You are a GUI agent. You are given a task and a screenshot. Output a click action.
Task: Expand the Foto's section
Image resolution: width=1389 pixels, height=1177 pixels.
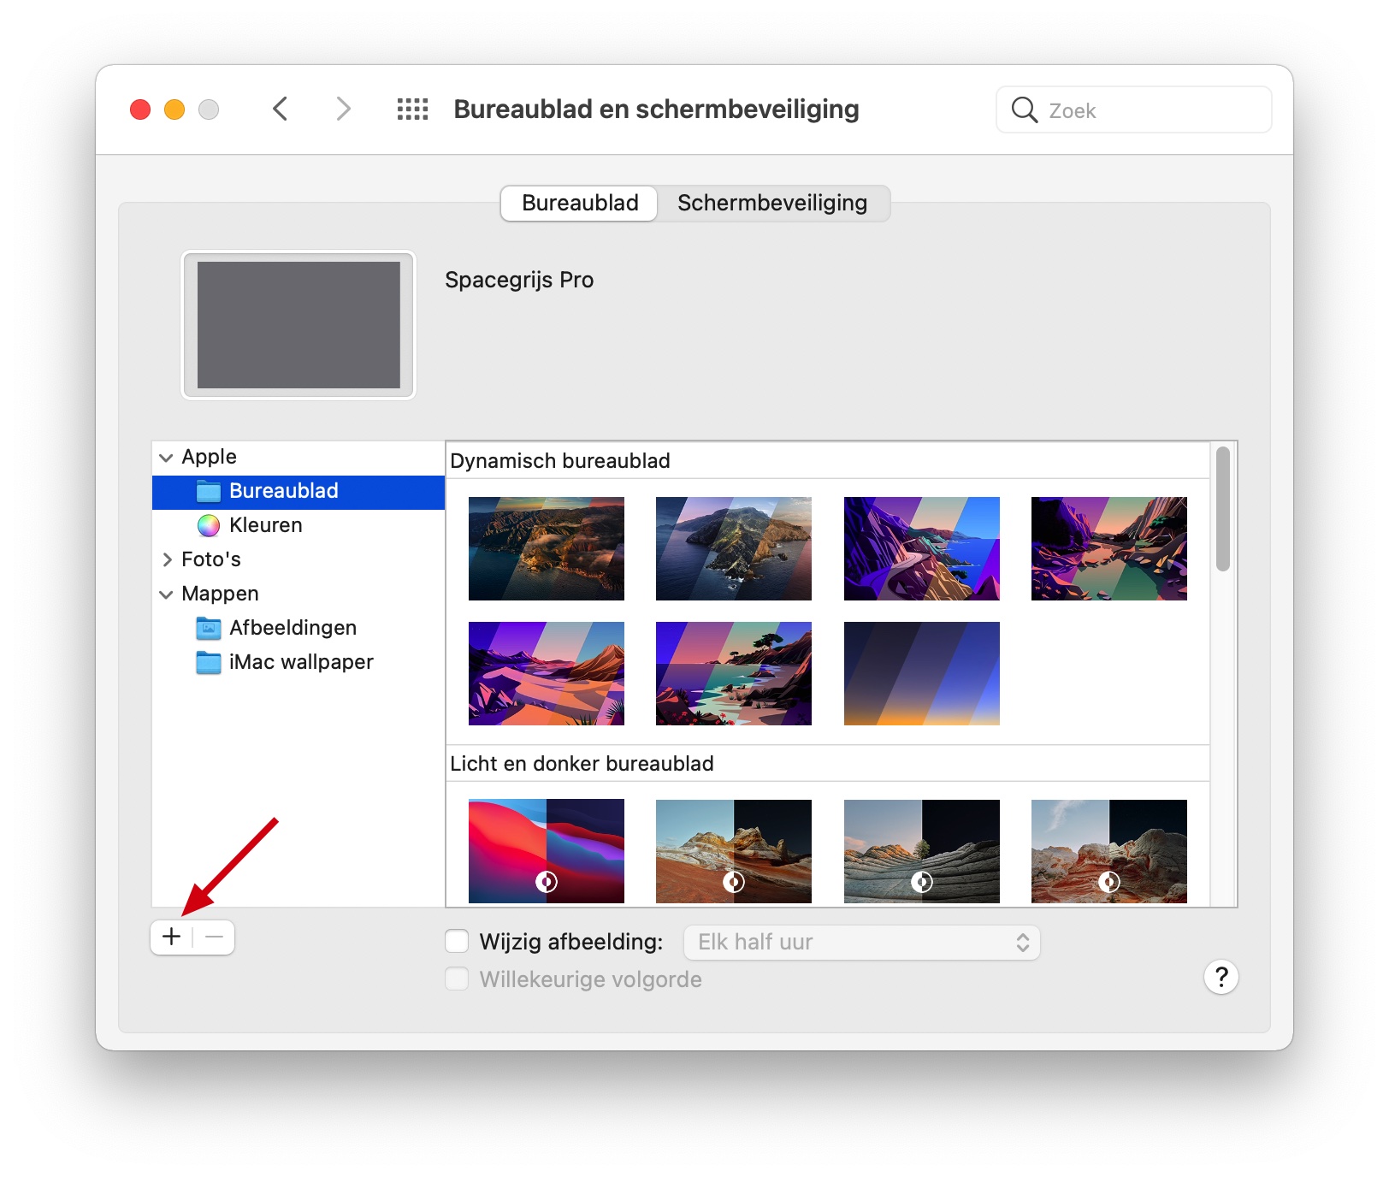click(167, 559)
